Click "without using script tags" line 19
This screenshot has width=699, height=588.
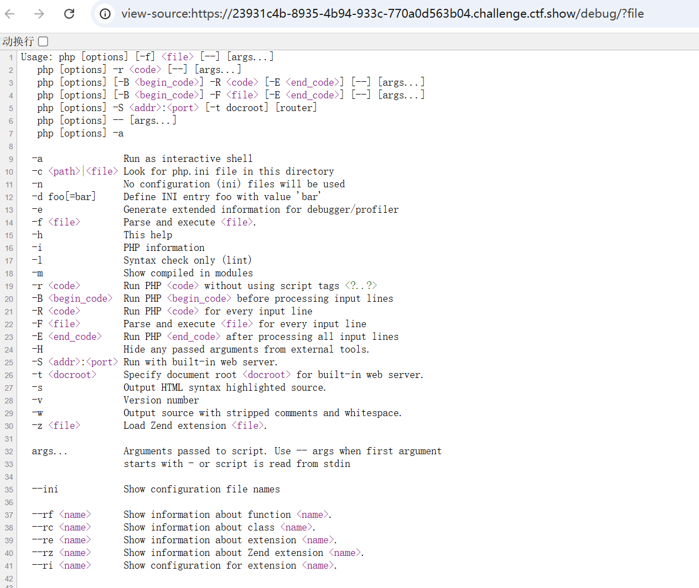pos(272,286)
